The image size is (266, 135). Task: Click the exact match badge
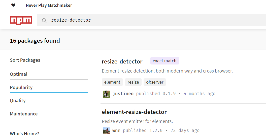pyautogui.click(x=164, y=61)
